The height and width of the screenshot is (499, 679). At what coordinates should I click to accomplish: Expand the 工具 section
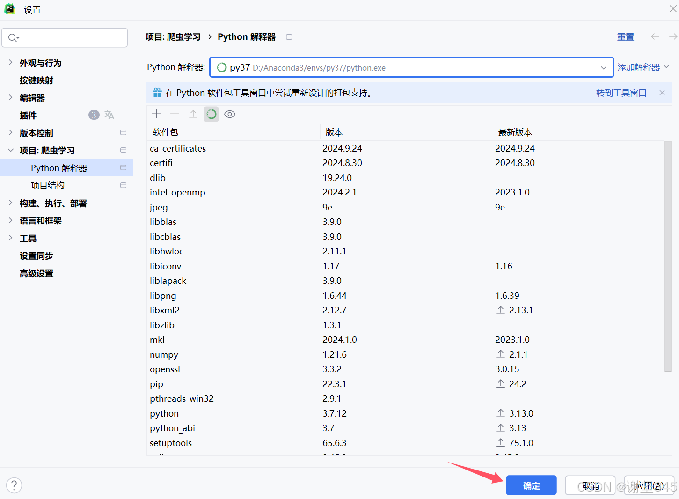pos(10,238)
